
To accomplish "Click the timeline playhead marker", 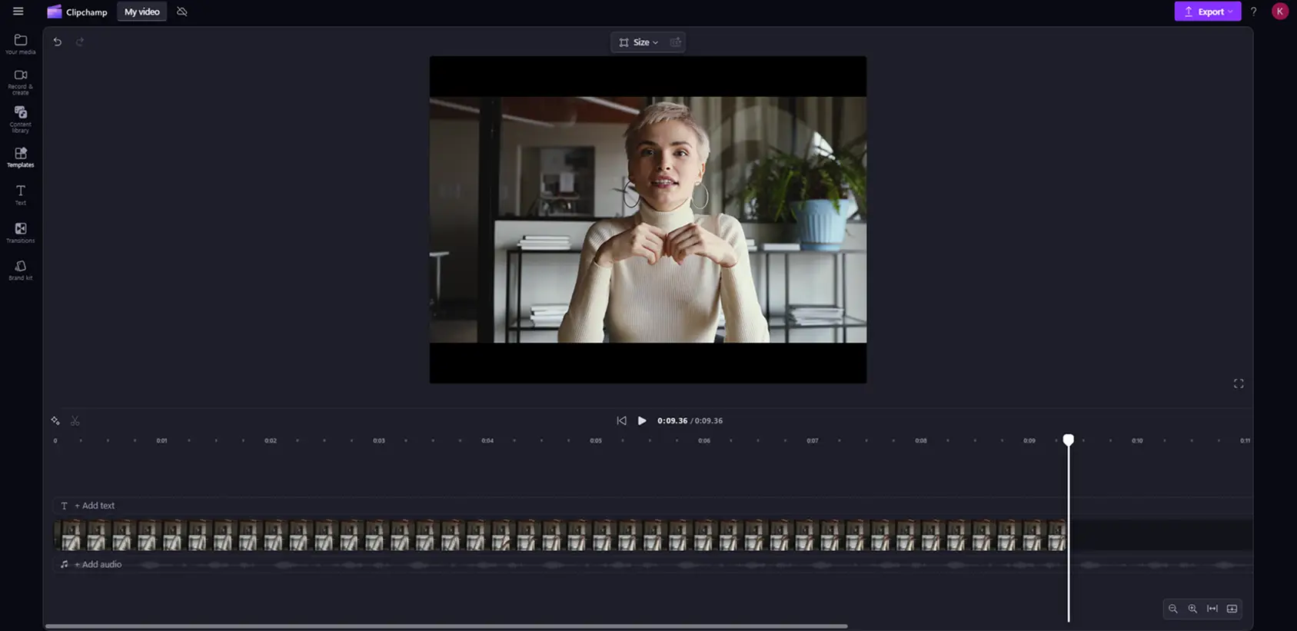I will pos(1069,440).
